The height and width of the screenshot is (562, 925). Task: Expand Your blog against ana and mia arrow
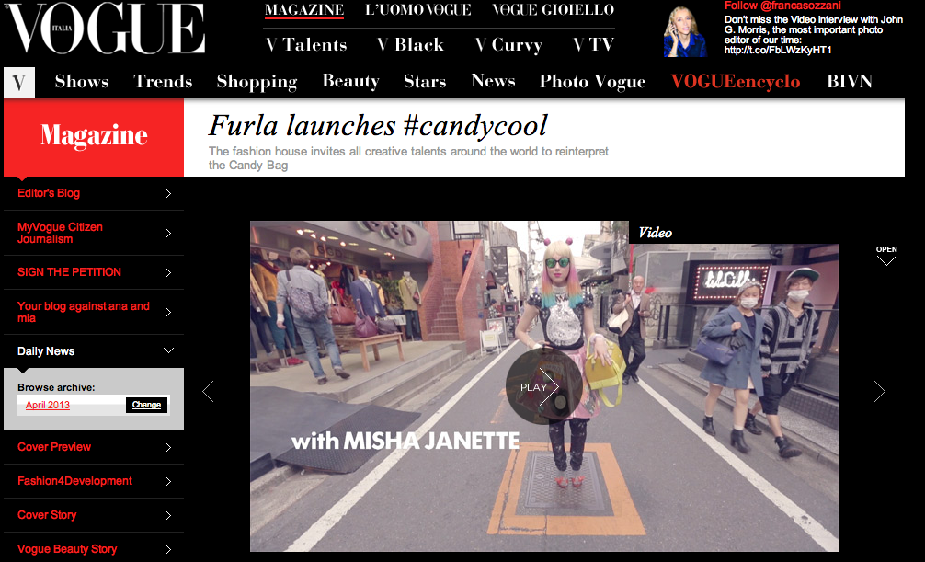coord(168,312)
